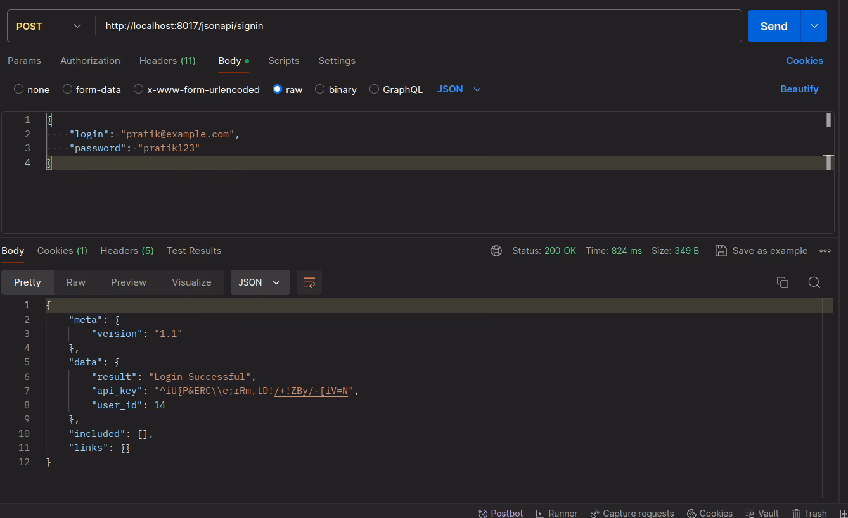848x518 pixels.
Task: Open Trash in the status bar
Action: click(x=809, y=513)
